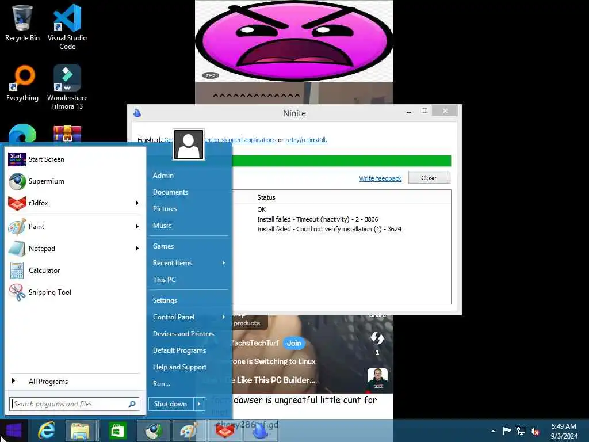This screenshot has height=442, width=589.
Task: Open the Recycle Bin desktop icon
Action: point(22,23)
